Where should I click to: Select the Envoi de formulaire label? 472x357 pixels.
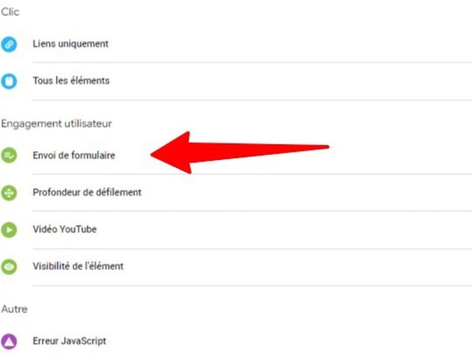click(x=74, y=155)
